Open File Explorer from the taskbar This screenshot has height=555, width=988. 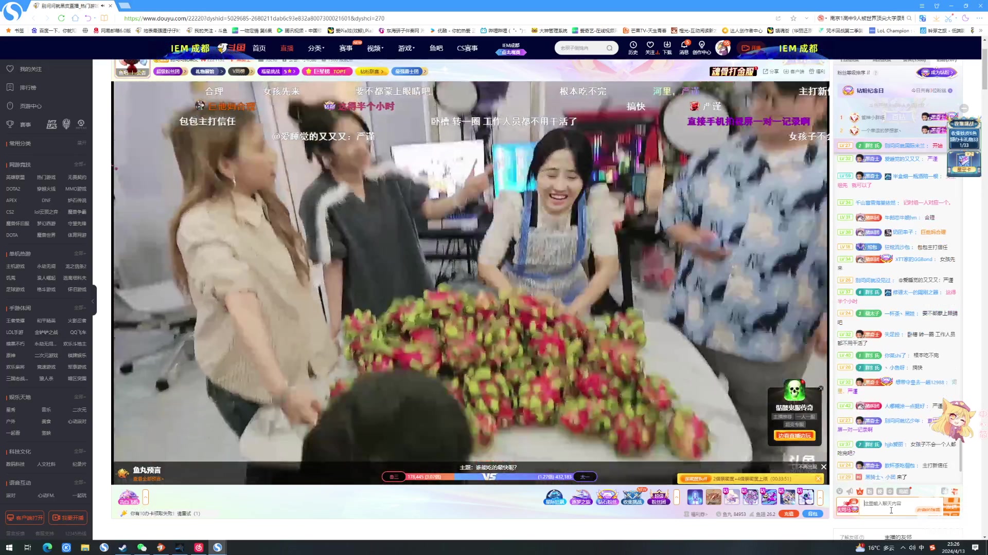85,547
